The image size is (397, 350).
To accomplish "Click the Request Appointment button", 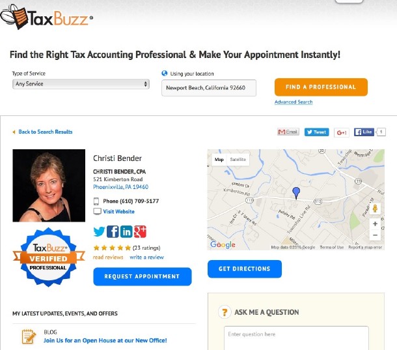I will [x=143, y=276].
